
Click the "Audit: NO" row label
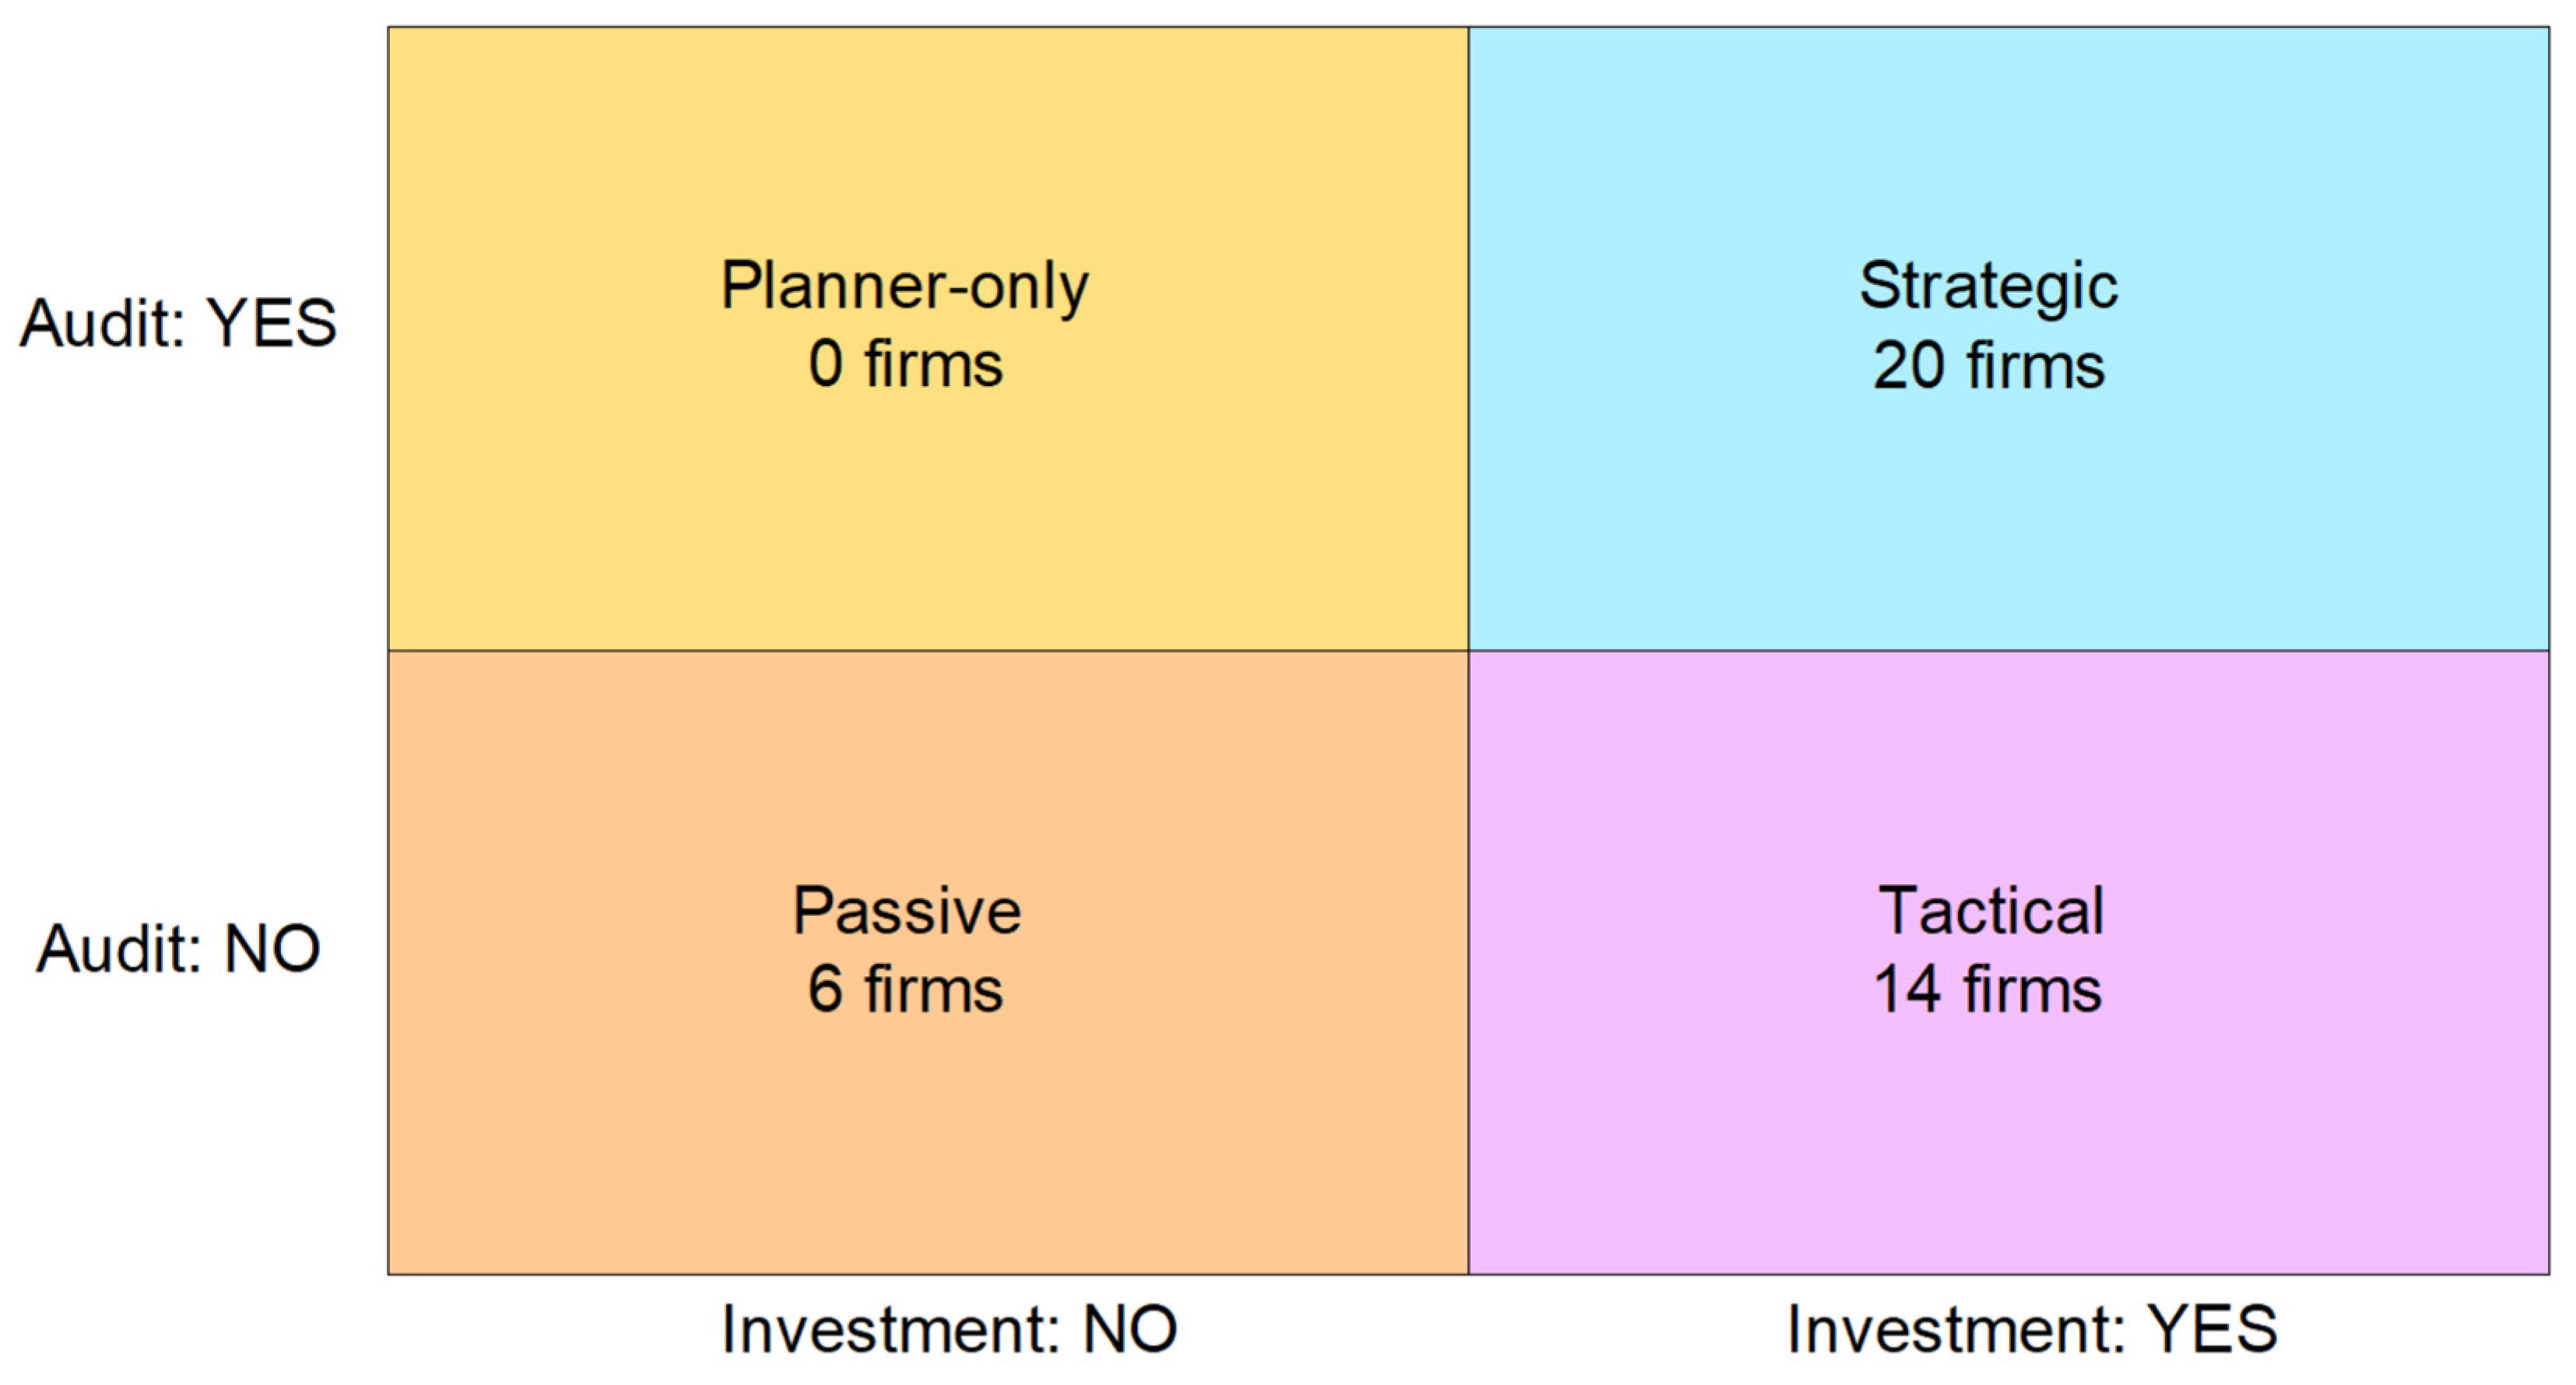(x=178, y=948)
